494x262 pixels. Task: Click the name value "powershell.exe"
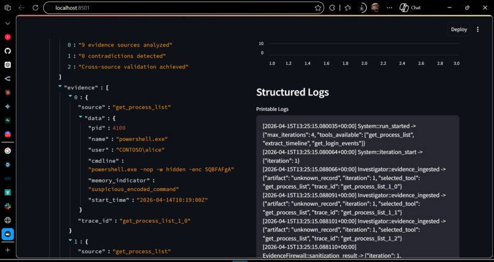(142, 139)
